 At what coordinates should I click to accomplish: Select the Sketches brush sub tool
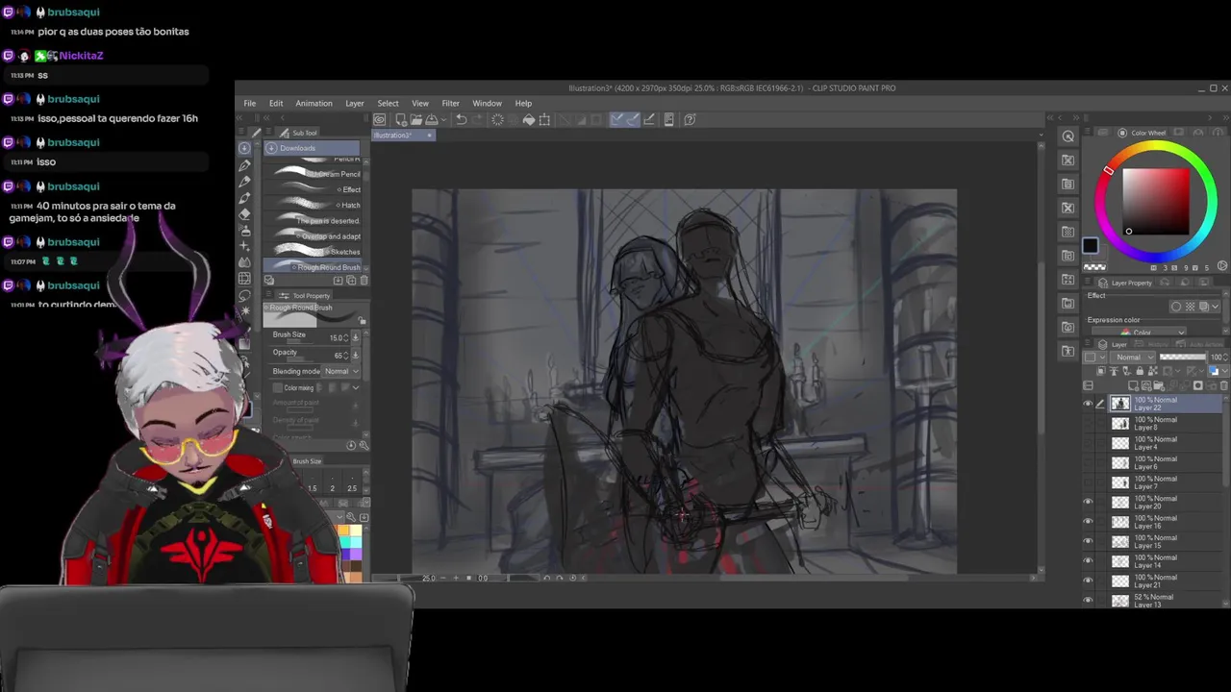(312, 252)
